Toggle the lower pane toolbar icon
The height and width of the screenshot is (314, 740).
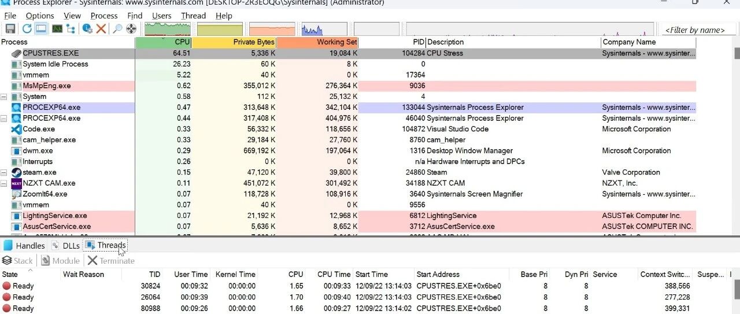click(x=41, y=28)
